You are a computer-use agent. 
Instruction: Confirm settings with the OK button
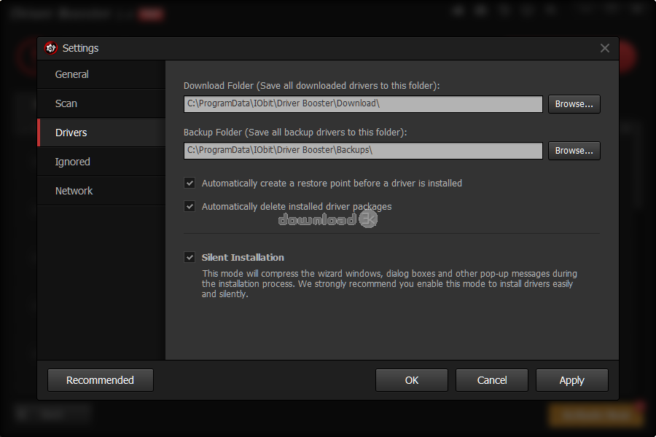pyautogui.click(x=412, y=380)
